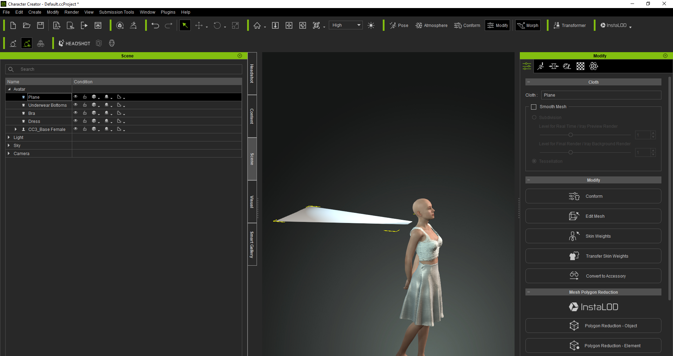Toggle the sun lighting icon
This screenshot has width=673, height=356.
pos(371,26)
